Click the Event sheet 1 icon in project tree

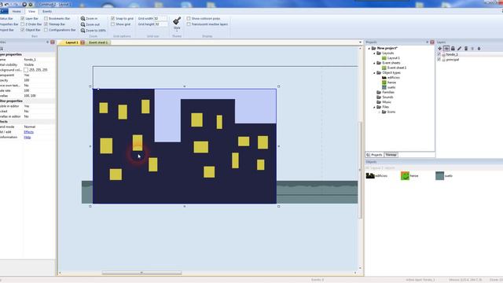click(x=384, y=68)
